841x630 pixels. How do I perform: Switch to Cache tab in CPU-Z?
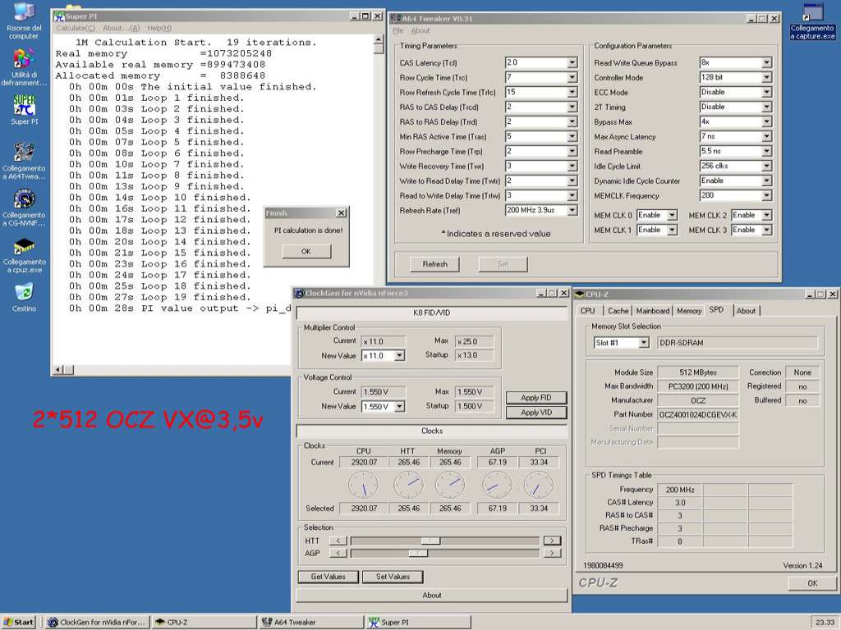[x=618, y=311]
